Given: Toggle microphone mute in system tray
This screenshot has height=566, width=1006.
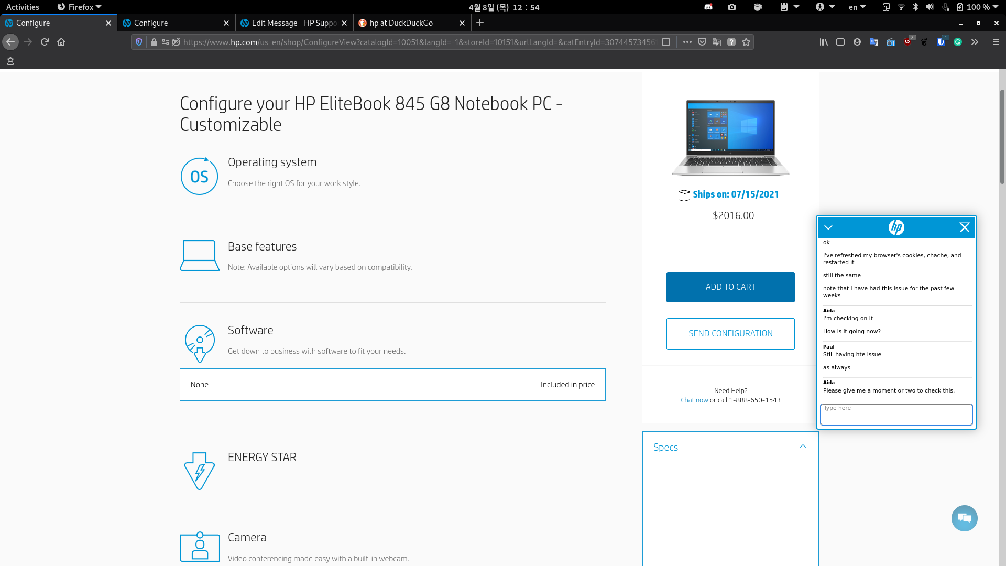Looking at the screenshot, I should [x=946, y=7].
